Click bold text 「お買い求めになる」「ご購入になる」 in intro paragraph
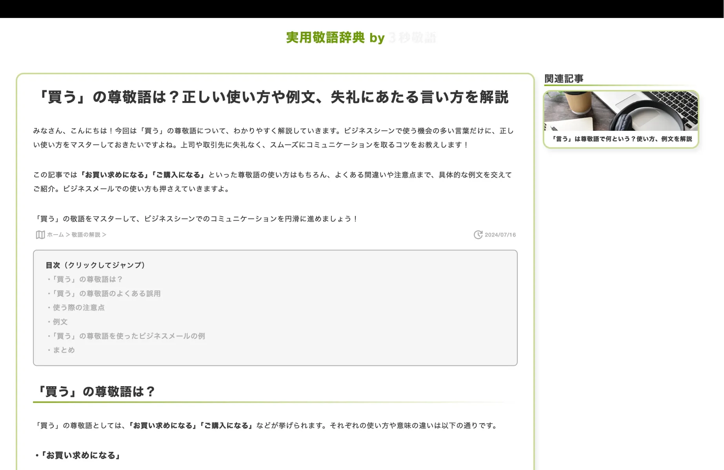The image size is (724, 470). pos(143,175)
